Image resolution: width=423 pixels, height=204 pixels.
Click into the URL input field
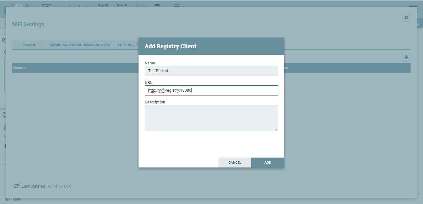pyautogui.click(x=211, y=90)
